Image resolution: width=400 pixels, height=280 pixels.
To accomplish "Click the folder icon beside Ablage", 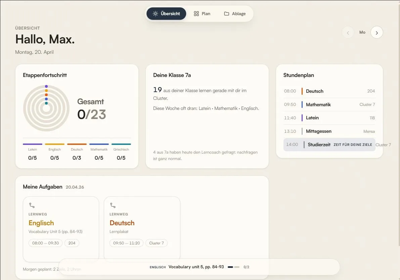I will coord(226,13).
